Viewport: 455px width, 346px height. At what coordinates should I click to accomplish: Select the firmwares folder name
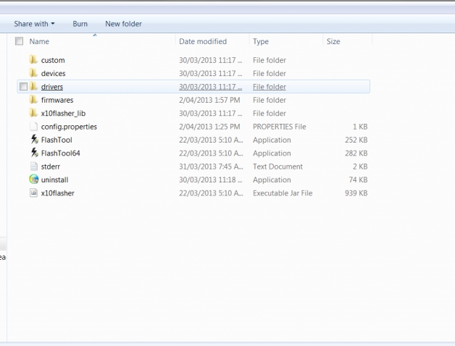[57, 100]
